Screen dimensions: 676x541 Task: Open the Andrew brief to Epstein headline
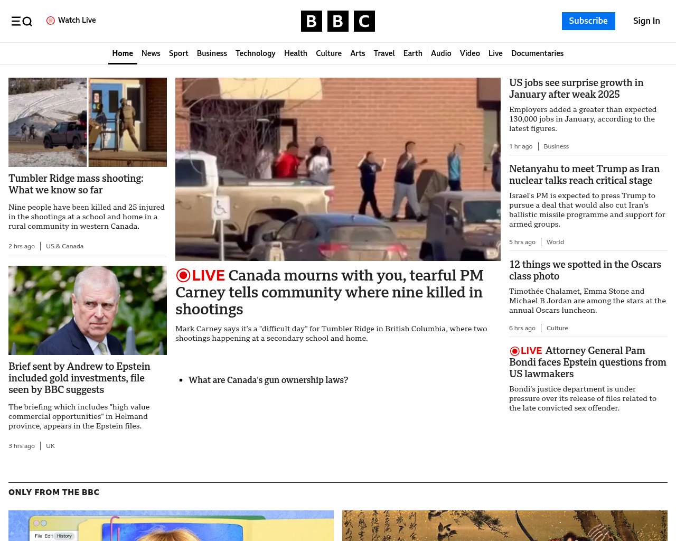tap(79, 378)
